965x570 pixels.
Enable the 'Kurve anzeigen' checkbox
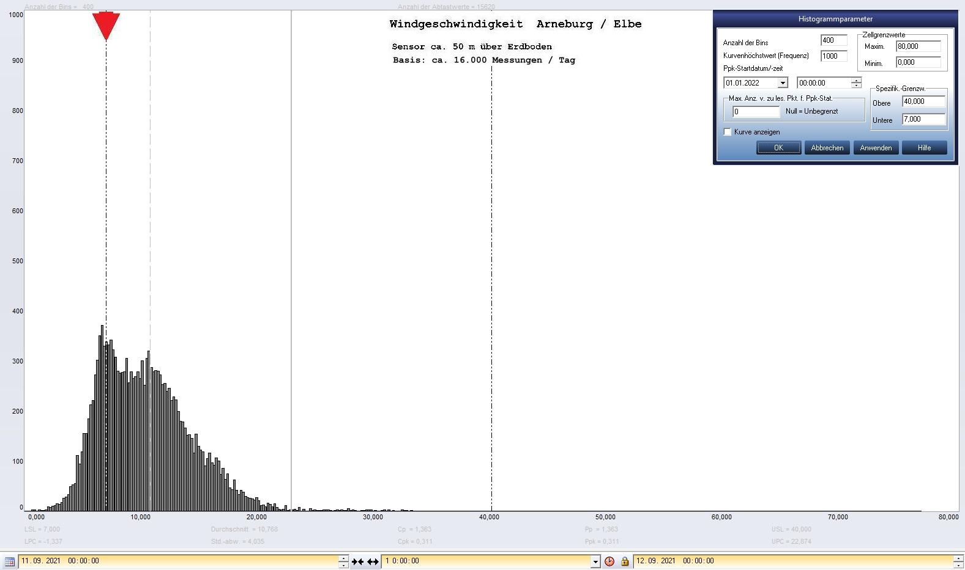728,132
